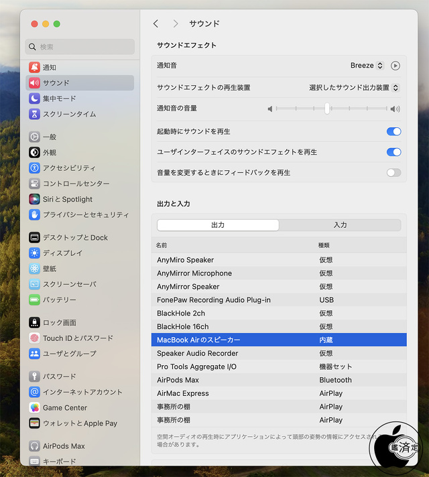Click the low-volume speaker icon beside the slider
429x477 pixels.
[x=269, y=109]
